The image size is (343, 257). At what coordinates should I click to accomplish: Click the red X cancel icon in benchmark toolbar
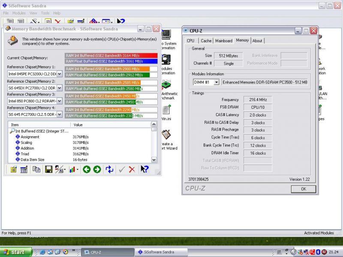(132, 169)
